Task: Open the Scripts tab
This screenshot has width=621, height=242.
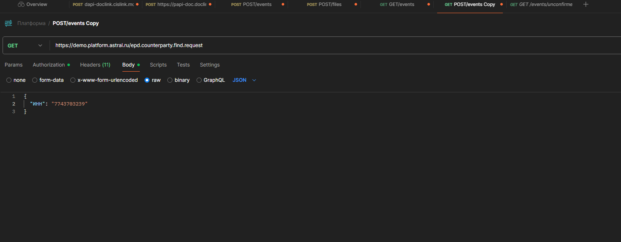Action: pos(158,65)
